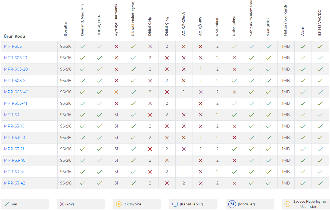The image size is (330, 210).
Task: Click the RS-485 Haberleşme column header
Action: click(133, 19)
